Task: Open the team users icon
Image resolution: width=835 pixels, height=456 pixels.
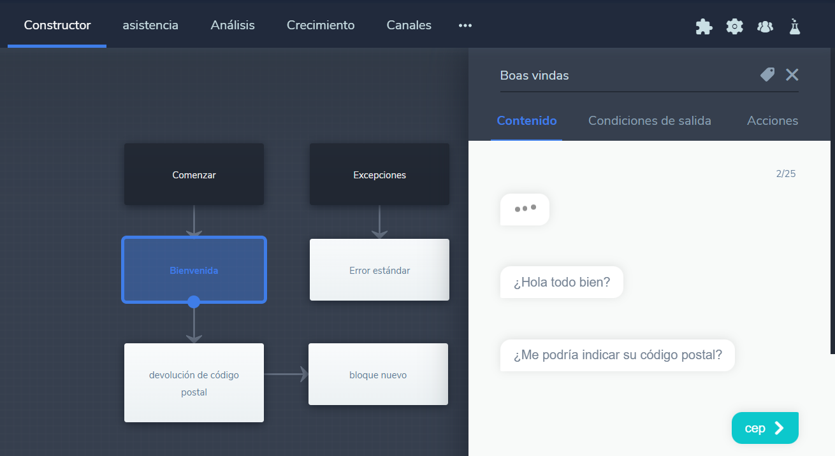Action: tap(765, 26)
